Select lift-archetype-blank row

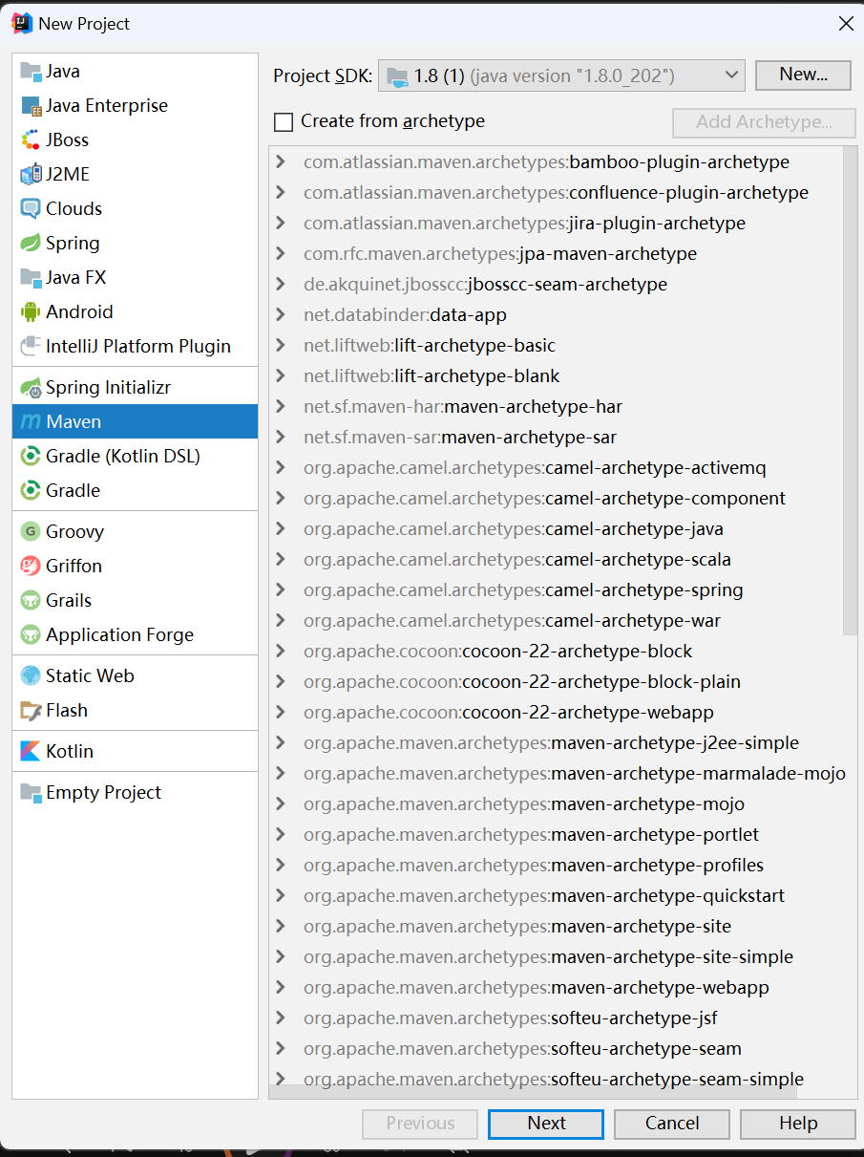pyautogui.click(x=556, y=376)
